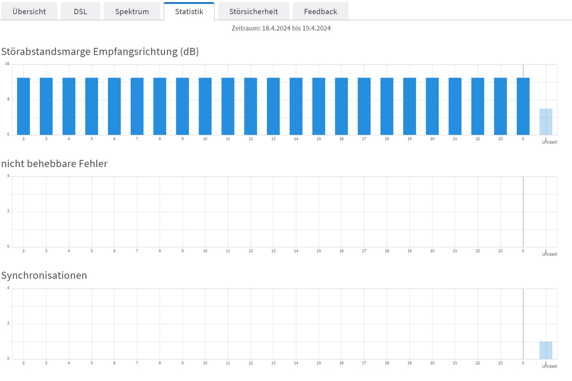The height and width of the screenshot is (381, 572).
Task: Click the hour 5 bar in Störabstandsmarge chart
Action: (x=92, y=106)
